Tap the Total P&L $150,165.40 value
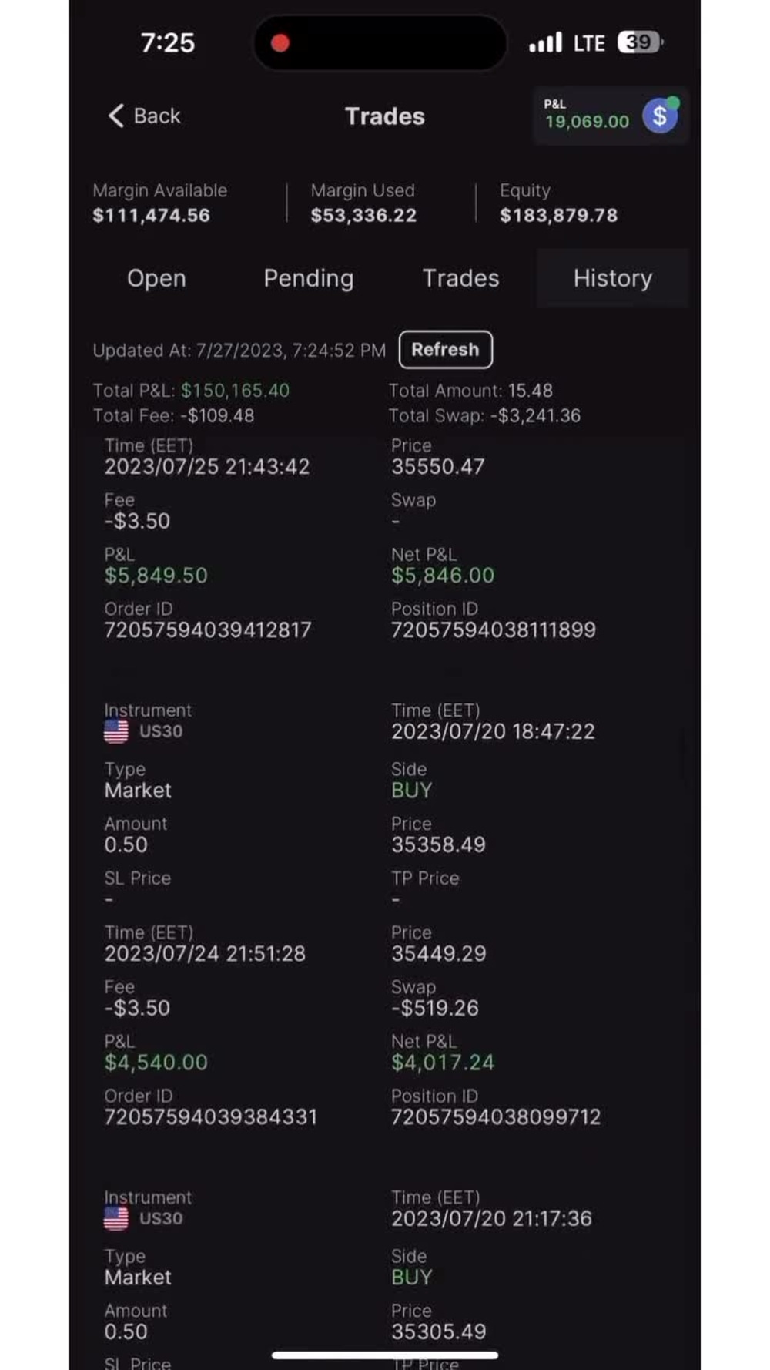 click(x=235, y=391)
